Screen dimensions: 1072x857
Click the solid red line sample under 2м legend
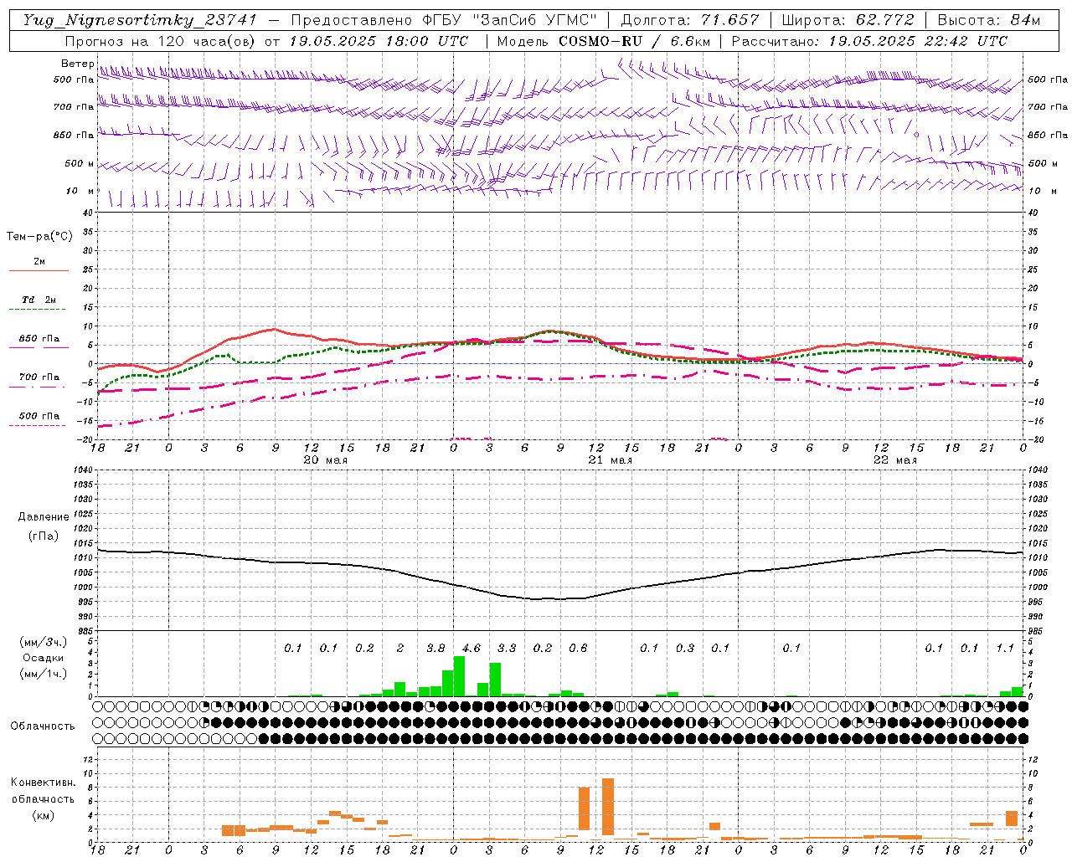(x=39, y=270)
